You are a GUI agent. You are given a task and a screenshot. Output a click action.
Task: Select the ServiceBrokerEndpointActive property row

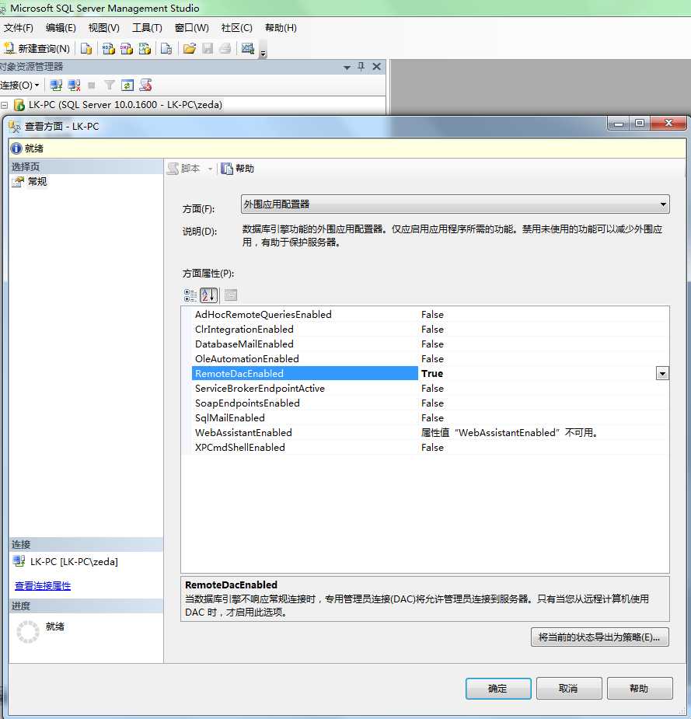tap(430, 389)
